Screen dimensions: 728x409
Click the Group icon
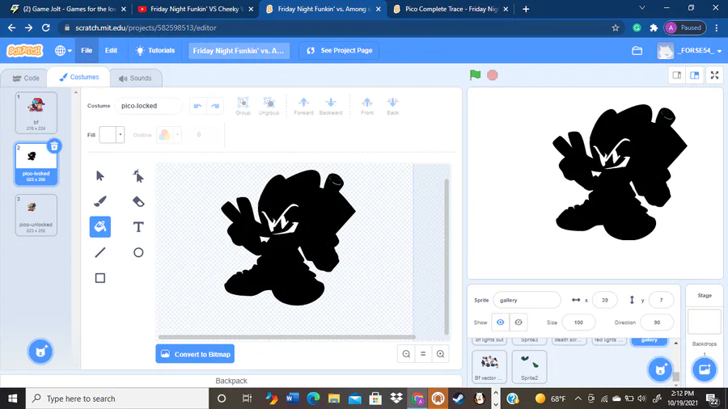[243, 106]
